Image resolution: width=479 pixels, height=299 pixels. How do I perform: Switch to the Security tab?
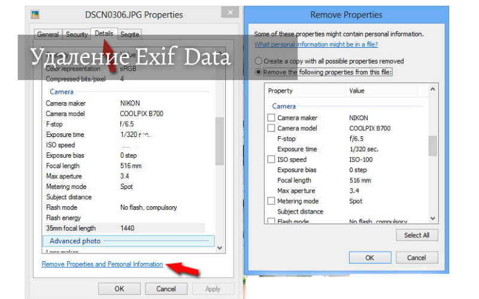(77, 35)
